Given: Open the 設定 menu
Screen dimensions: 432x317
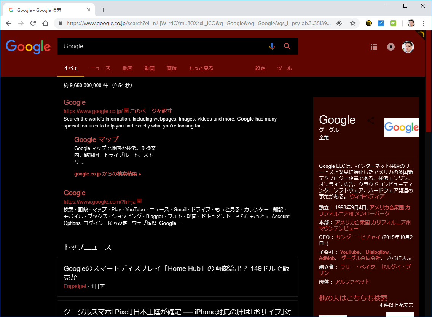Looking at the screenshot, I should [260, 68].
